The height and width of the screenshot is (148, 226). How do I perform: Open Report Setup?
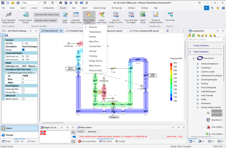tap(143, 18)
